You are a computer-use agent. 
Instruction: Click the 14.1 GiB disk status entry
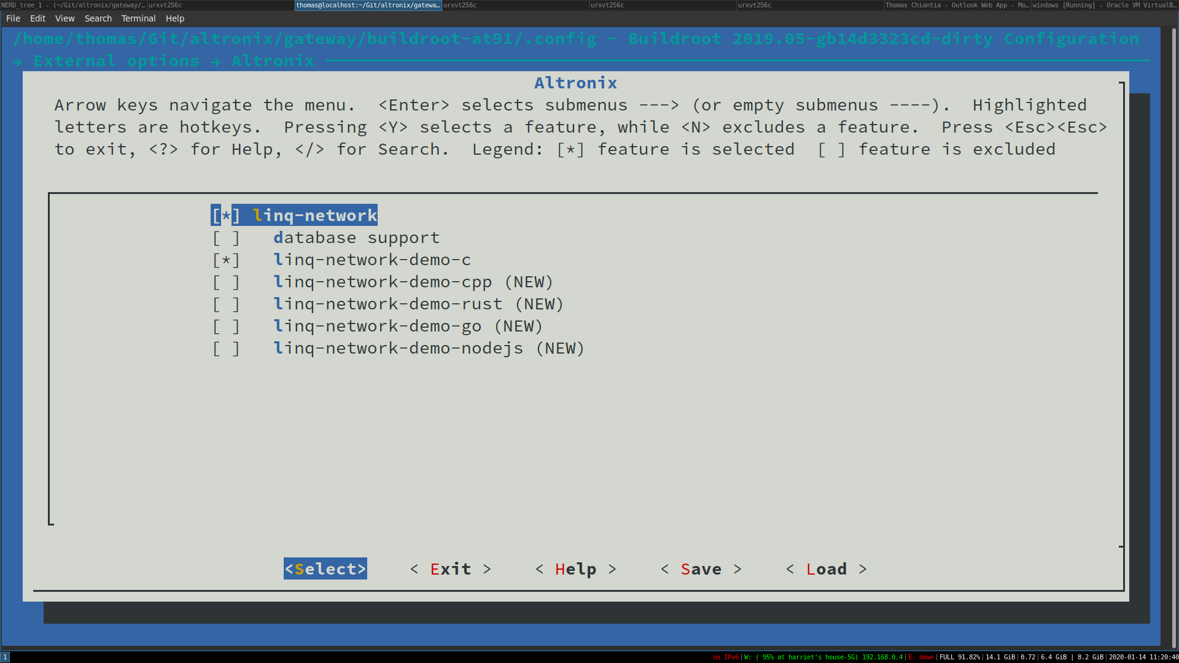pos(1000,657)
